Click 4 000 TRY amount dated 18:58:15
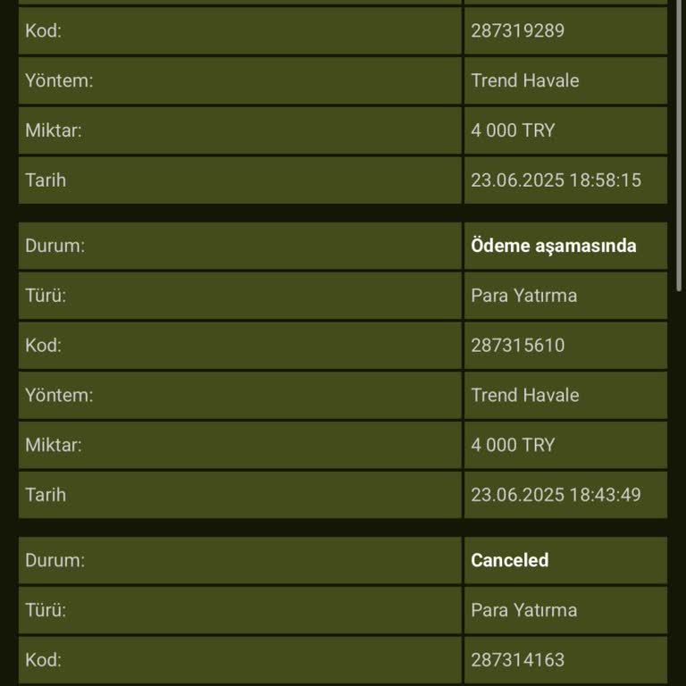The width and height of the screenshot is (686, 686). pyautogui.click(x=513, y=130)
